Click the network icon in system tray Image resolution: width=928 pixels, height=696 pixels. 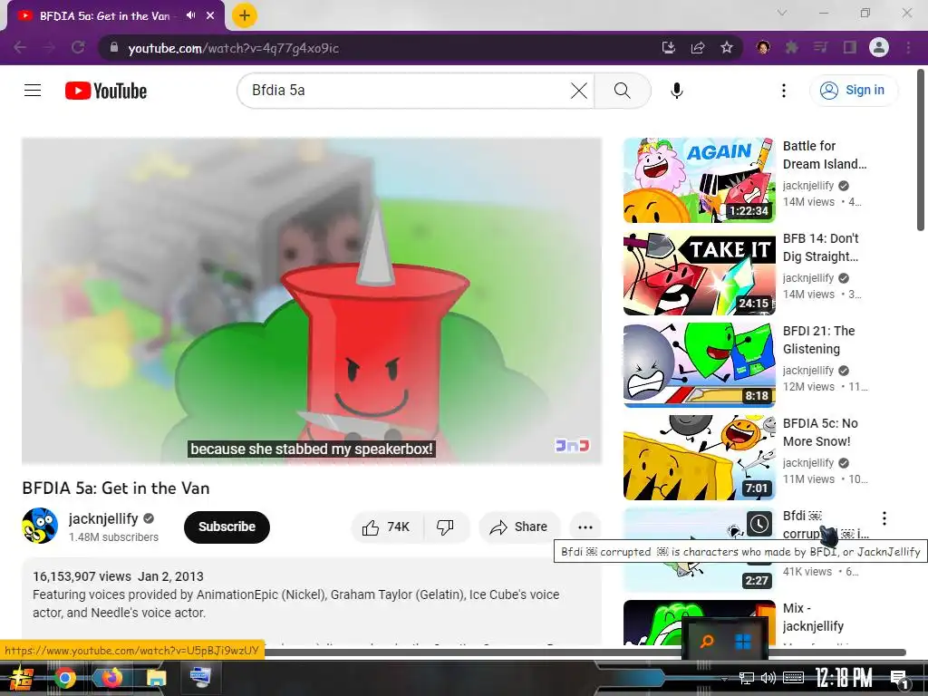tap(747, 678)
